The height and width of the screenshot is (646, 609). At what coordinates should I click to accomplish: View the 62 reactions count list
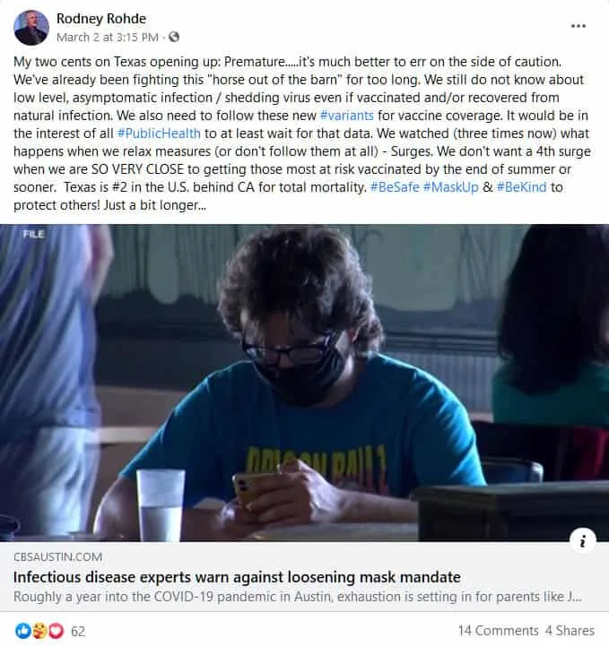78,631
